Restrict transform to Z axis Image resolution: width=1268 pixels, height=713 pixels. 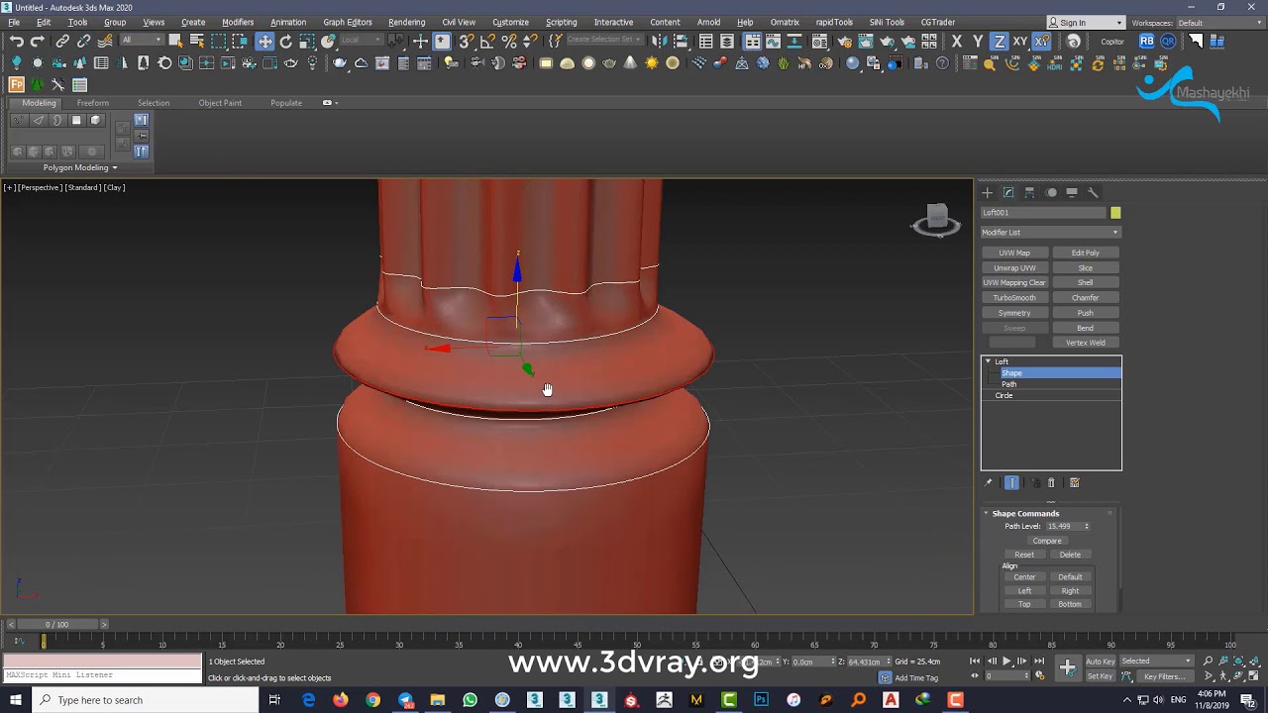(1000, 41)
